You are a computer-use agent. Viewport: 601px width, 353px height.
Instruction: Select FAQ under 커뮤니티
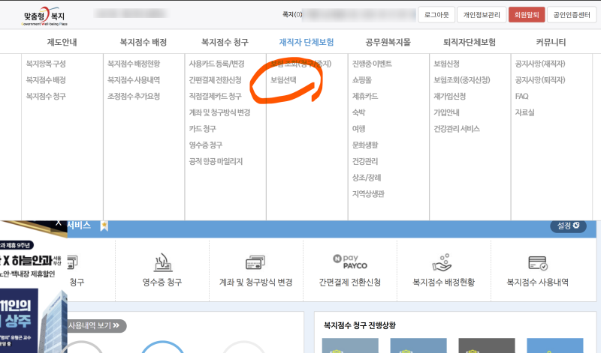521,96
